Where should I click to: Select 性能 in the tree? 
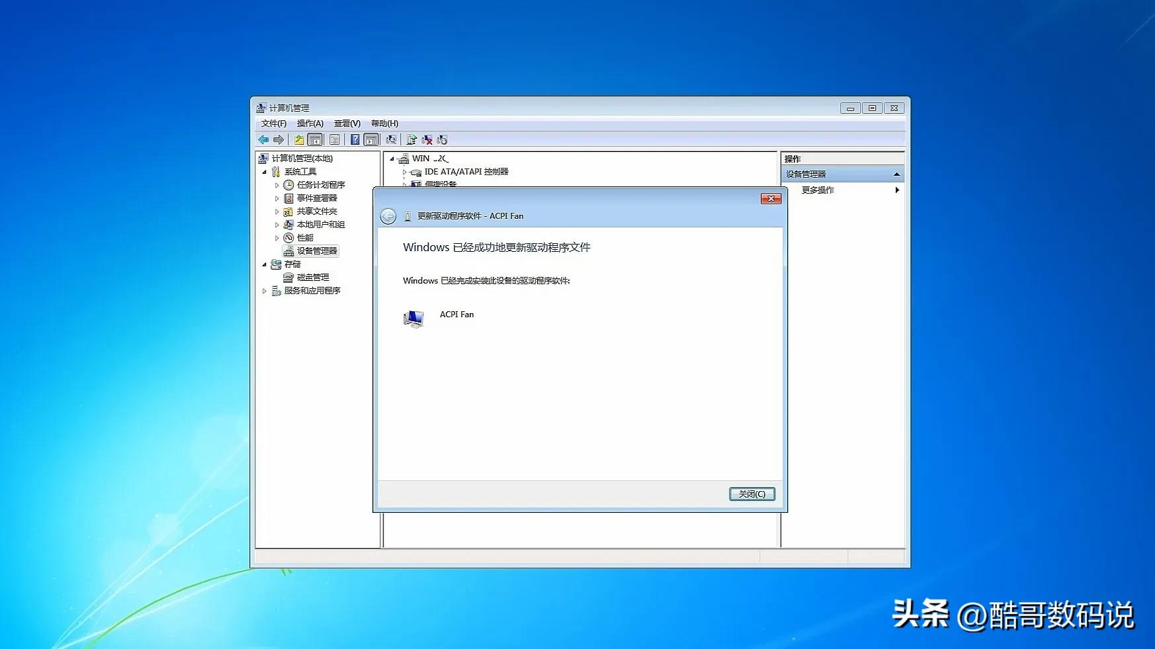[305, 238]
